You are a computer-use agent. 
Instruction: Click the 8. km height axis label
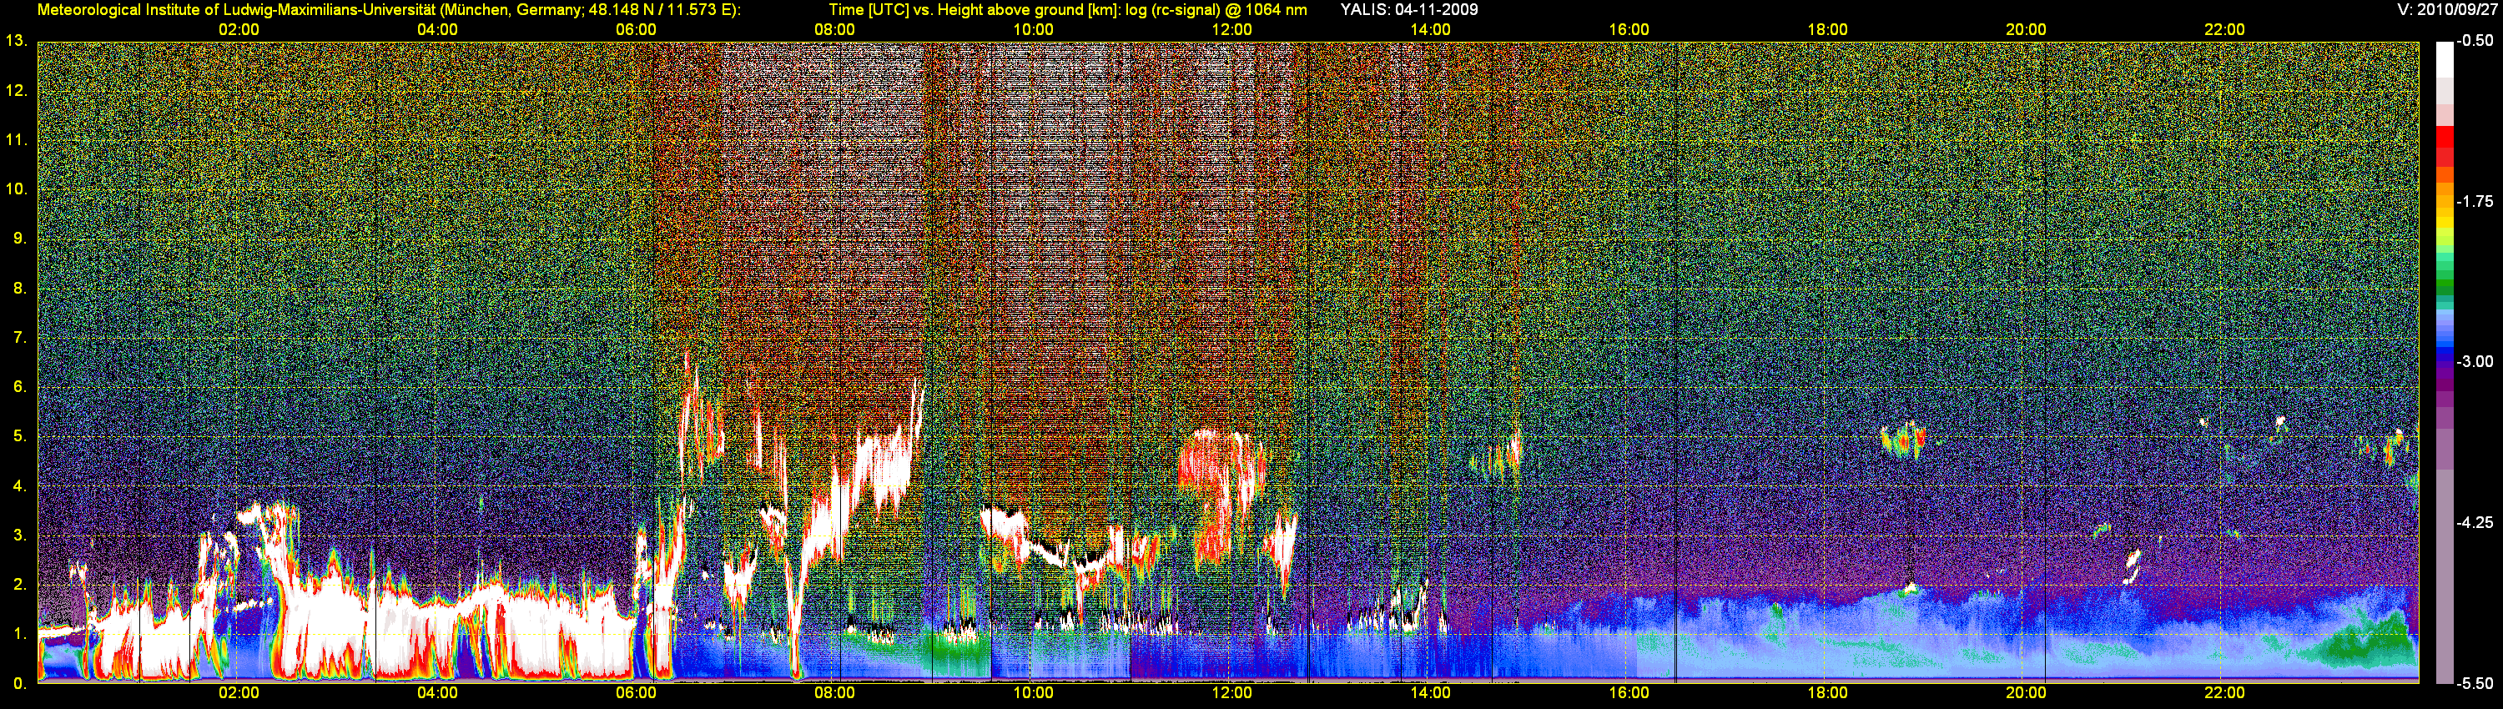pyautogui.click(x=19, y=289)
